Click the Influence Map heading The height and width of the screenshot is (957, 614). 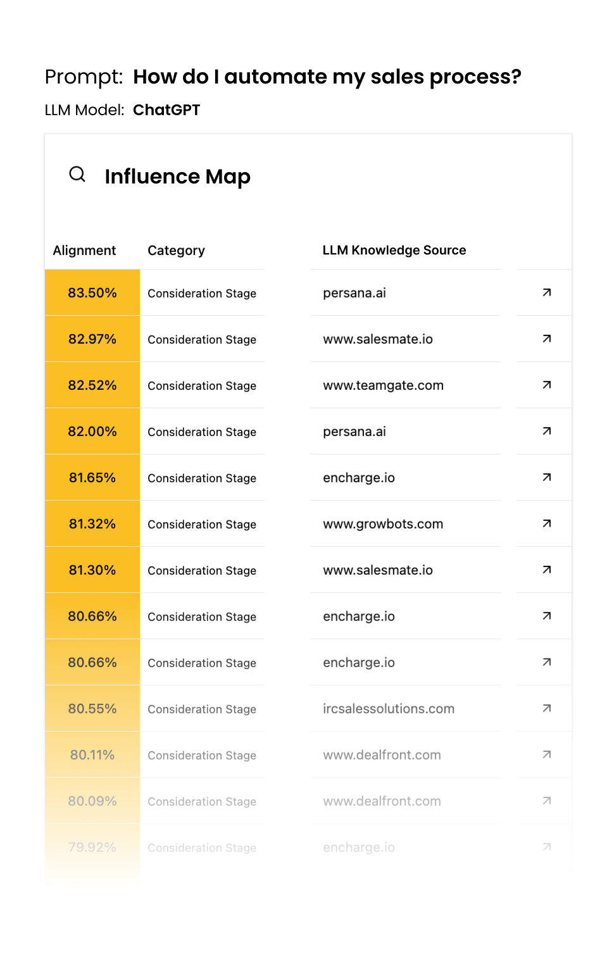click(178, 177)
